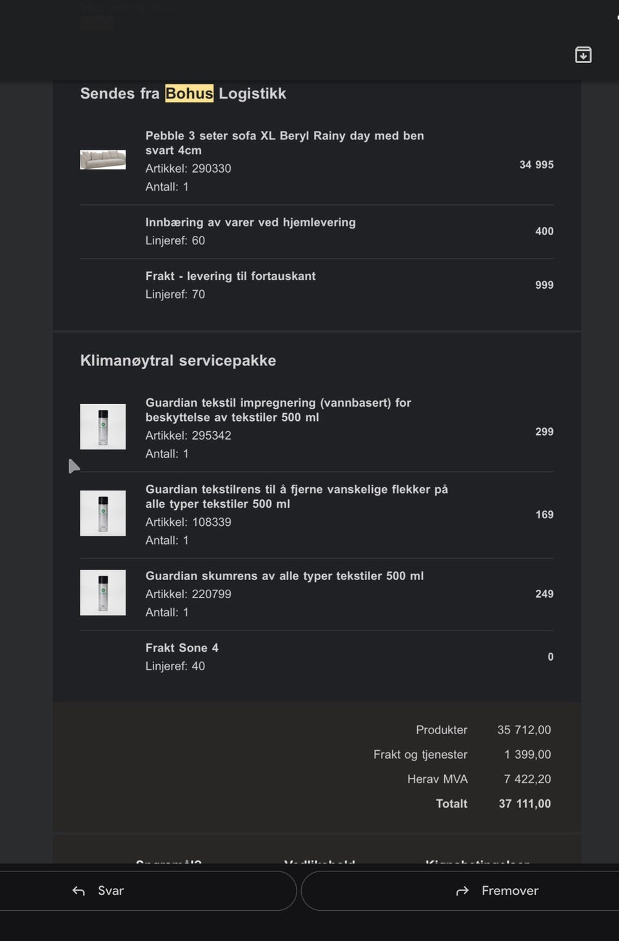This screenshot has width=619, height=941.
Task: Select the Frakt - levering til fortauskant line
Action: [230, 276]
